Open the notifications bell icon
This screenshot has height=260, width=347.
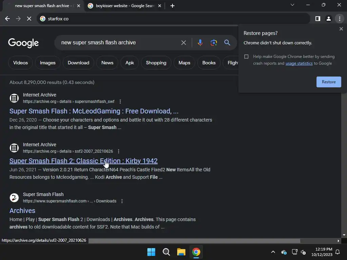(338, 252)
